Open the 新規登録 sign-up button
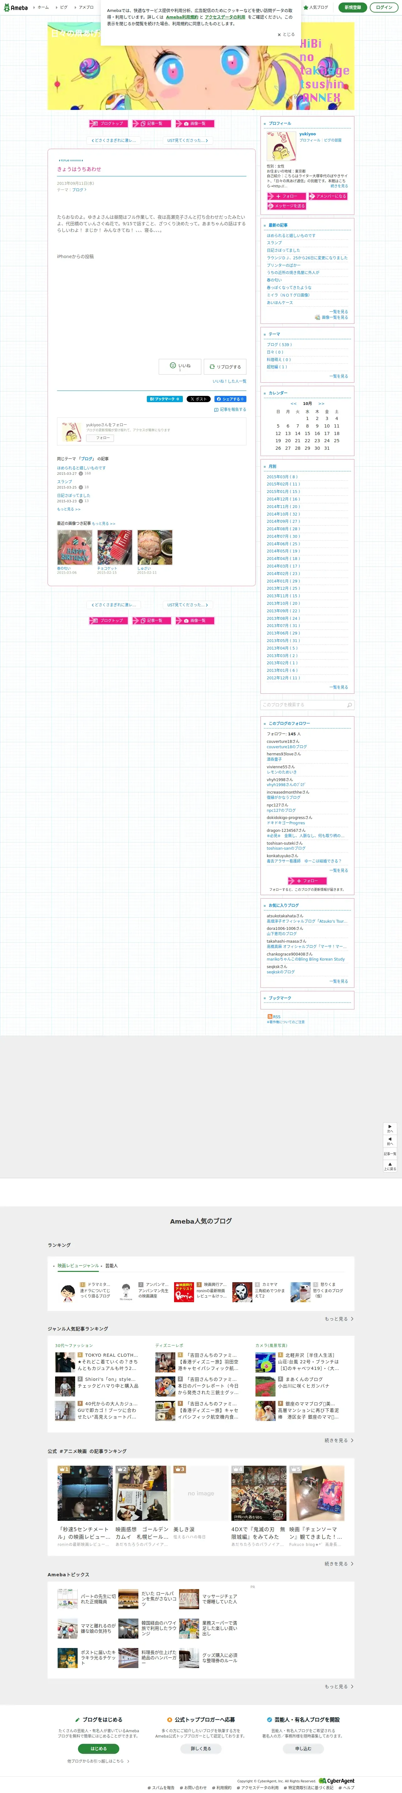 353,8
